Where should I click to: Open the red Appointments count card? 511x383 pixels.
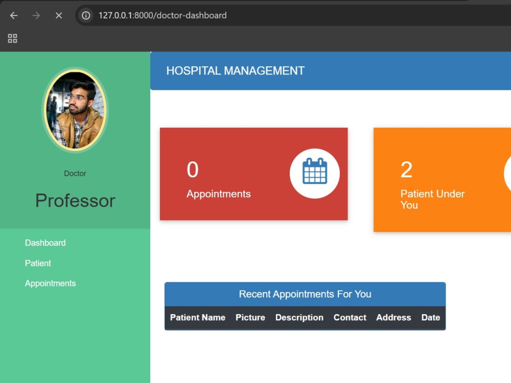[x=253, y=174]
